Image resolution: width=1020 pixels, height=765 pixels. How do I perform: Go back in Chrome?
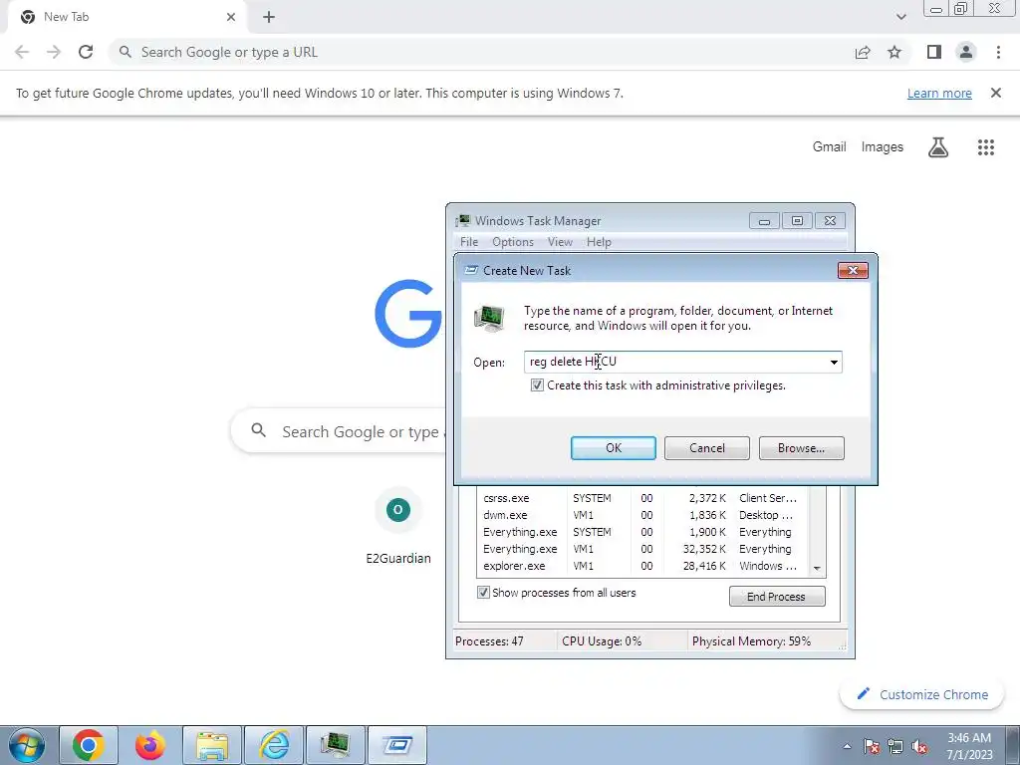click(22, 52)
